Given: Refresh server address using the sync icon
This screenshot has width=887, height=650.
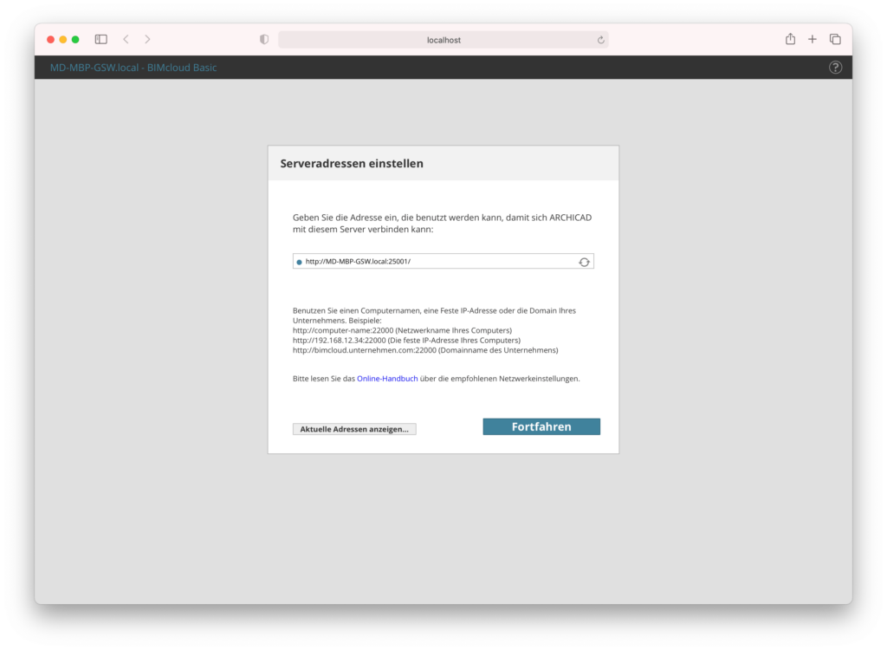Looking at the screenshot, I should coord(583,261).
